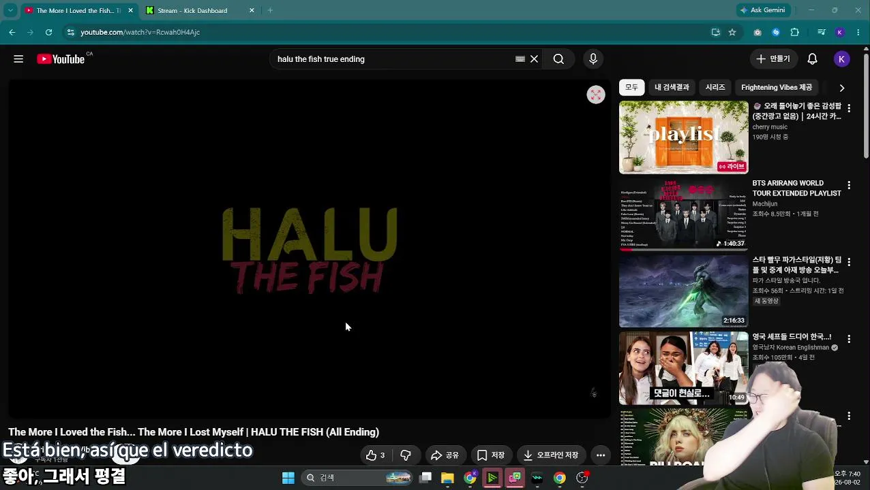Click the HALU THE FISH video player
Screen dimensions: 870x490
pos(310,249)
